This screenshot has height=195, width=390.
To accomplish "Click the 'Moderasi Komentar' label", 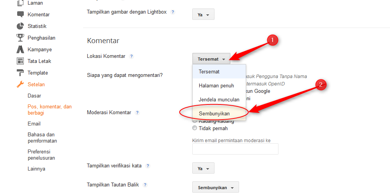I will (x=109, y=112).
